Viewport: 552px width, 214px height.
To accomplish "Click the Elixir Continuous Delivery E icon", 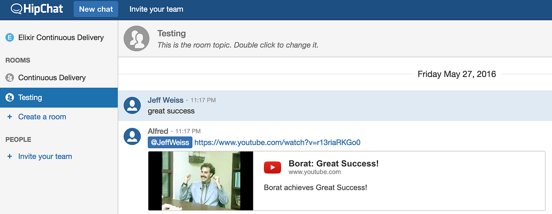I will point(9,38).
